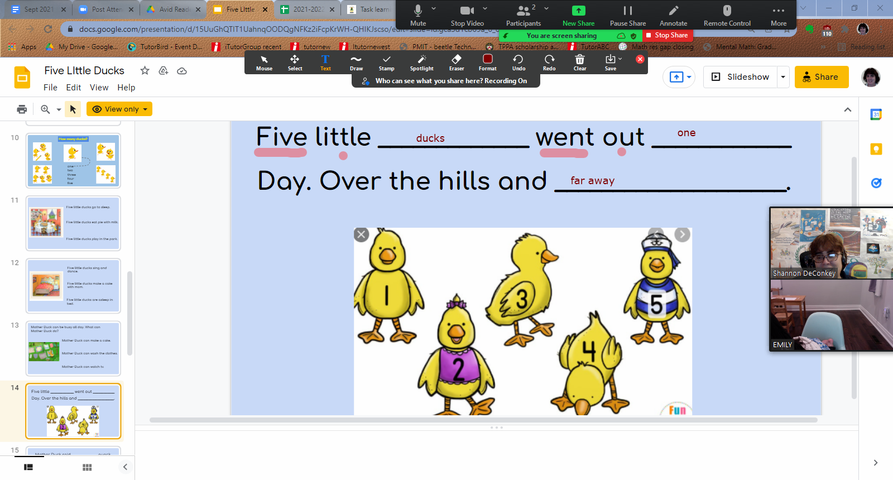Select slide 11 thumbnail

(x=73, y=223)
